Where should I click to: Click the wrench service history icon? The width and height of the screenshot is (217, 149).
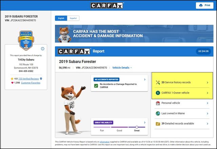(x=158, y=82)
